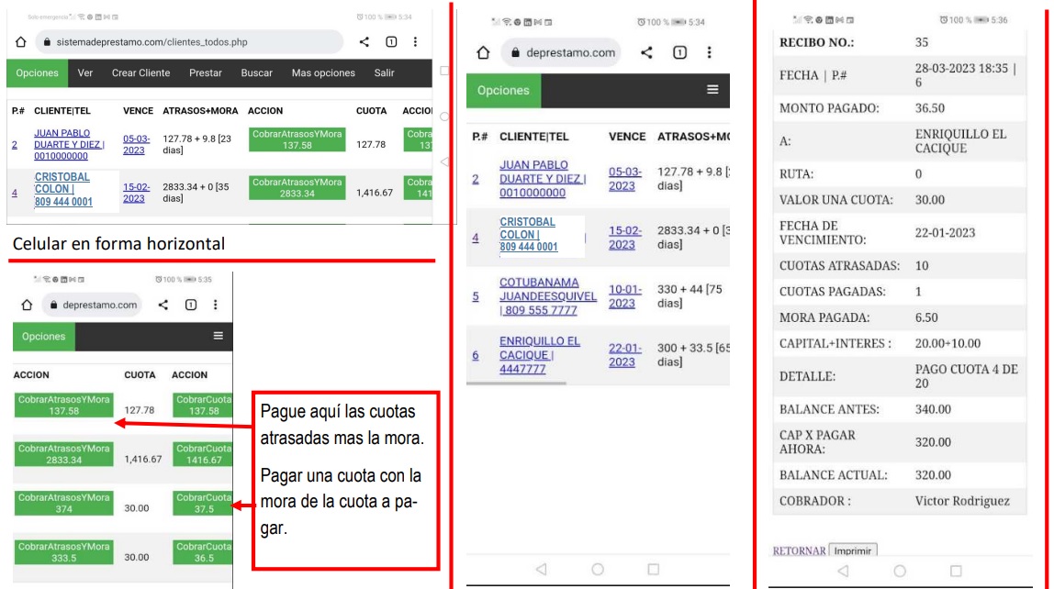This screenshot has width=1054, height=589.
Task: Tap Android home circle under the COTUBANAMA client list
Action: (598, 569)
